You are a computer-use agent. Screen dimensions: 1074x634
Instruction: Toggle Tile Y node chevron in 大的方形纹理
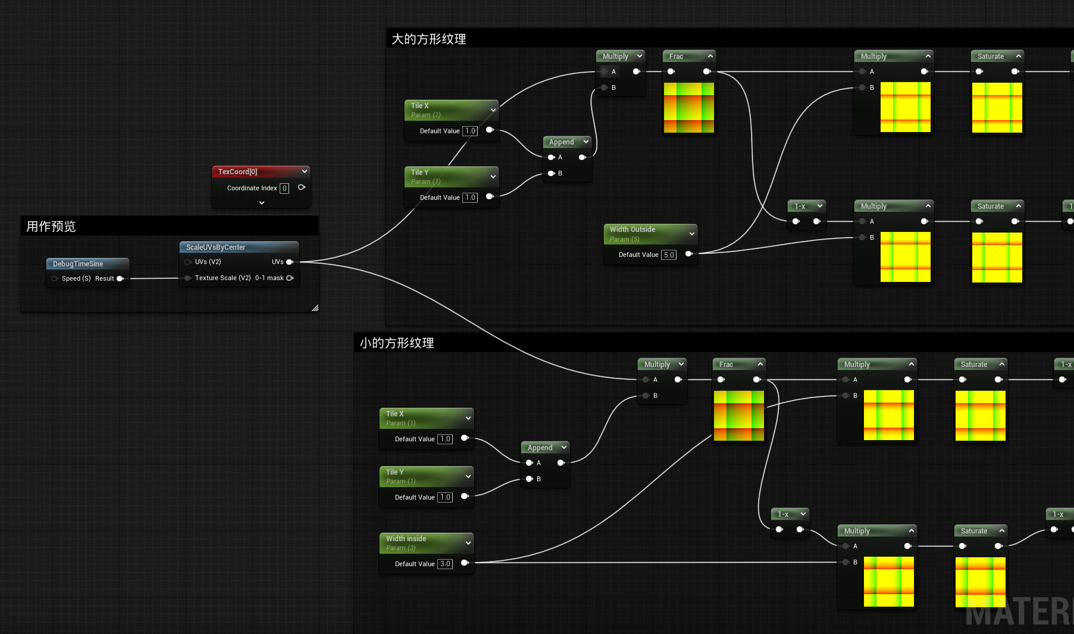coord(493,177)
